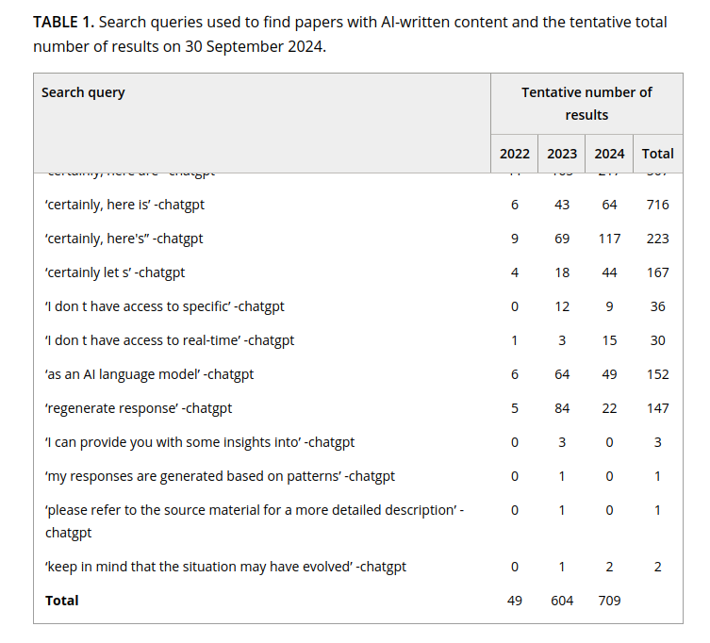The height and width of the screenshot is (643, 710).
Task: Select 'keep in mind that the situation' query
Action: (x=225, y=567)
